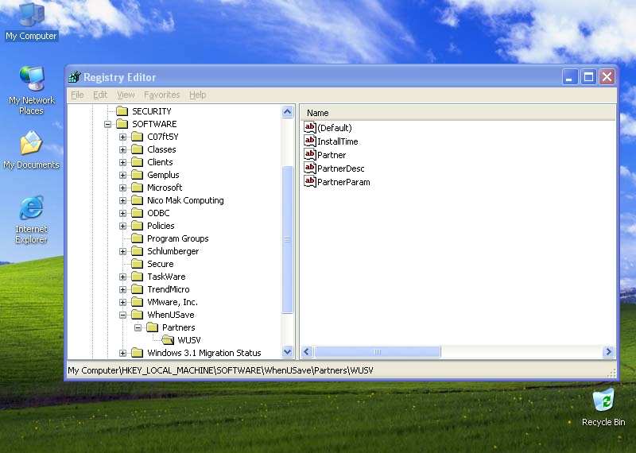Screen dimensions: 636x453
Task: Select the Recycle Bin desktop icon
Action: (603, 407)
